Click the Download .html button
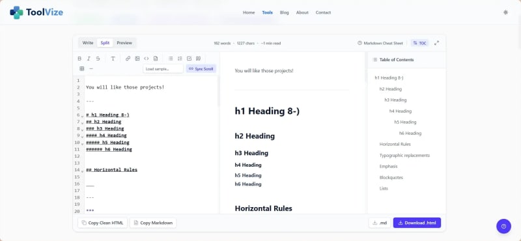Image resolution: width=521 pixels, height=241 pixels. (x=417, y=223)
